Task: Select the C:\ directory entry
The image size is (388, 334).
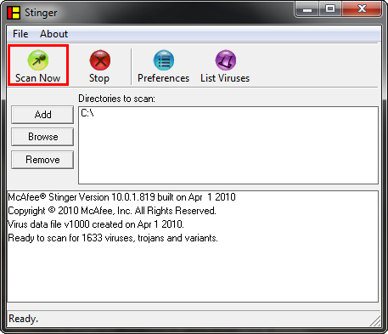Action: coord(87,113)
